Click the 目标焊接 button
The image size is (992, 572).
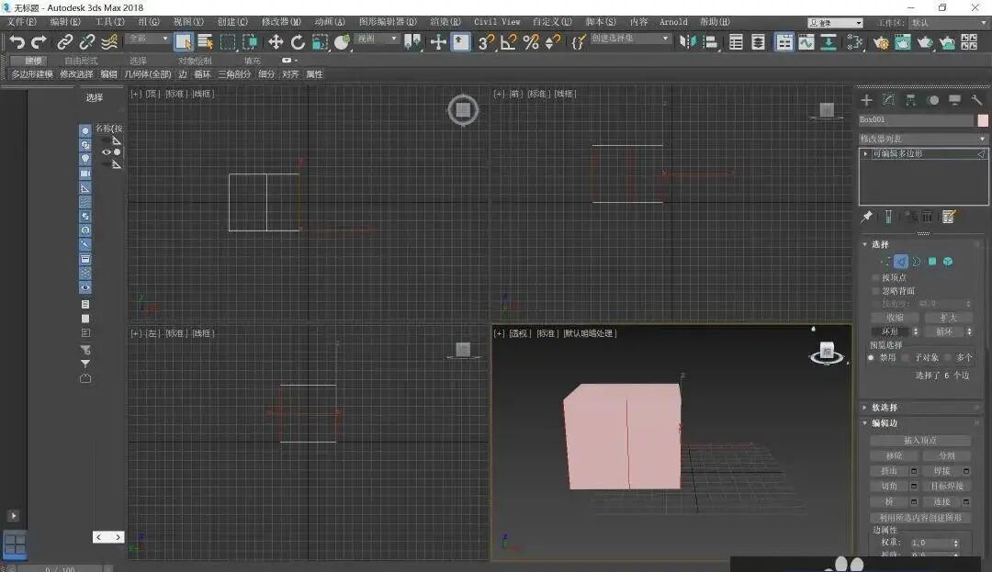point(946,486)
